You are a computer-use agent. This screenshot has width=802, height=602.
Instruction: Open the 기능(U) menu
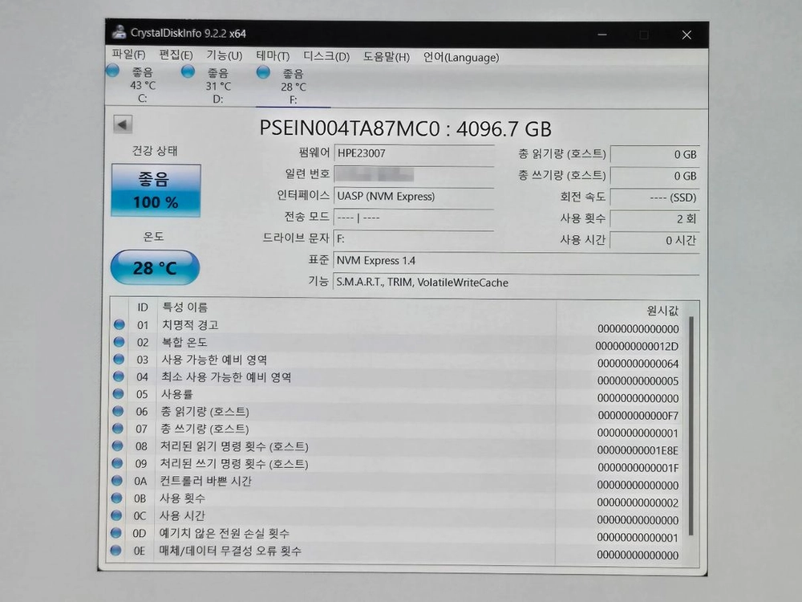(224, 55)
